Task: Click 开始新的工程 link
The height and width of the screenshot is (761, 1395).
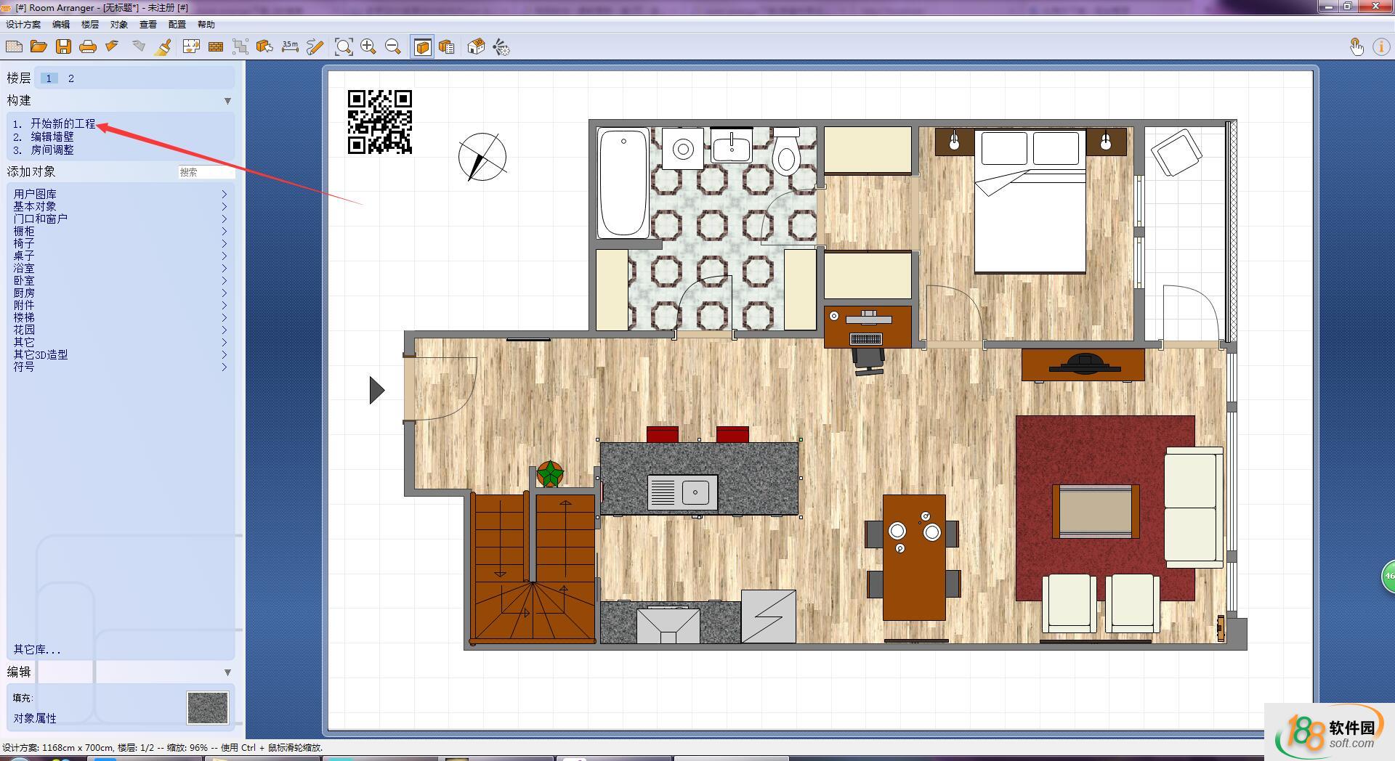Action: click(62, 124)
